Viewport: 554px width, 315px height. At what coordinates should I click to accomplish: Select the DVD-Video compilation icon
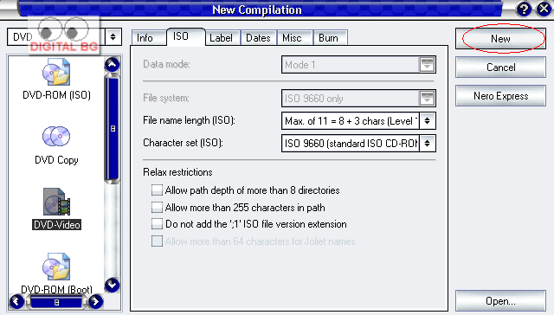click(56, 202)
